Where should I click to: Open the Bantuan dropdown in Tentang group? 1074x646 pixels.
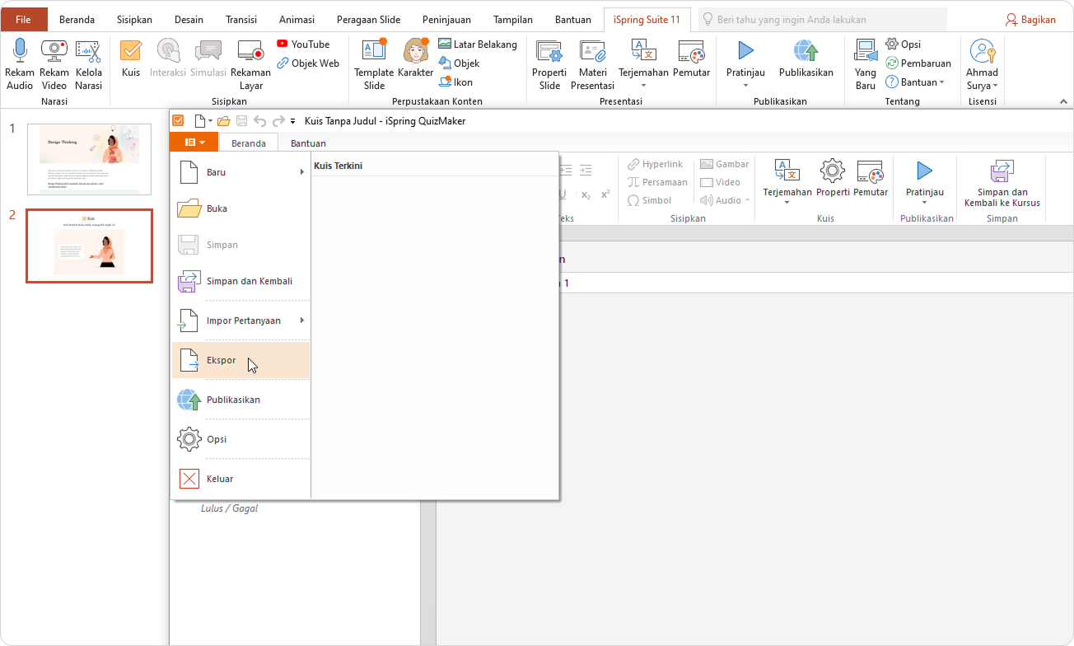915,82
